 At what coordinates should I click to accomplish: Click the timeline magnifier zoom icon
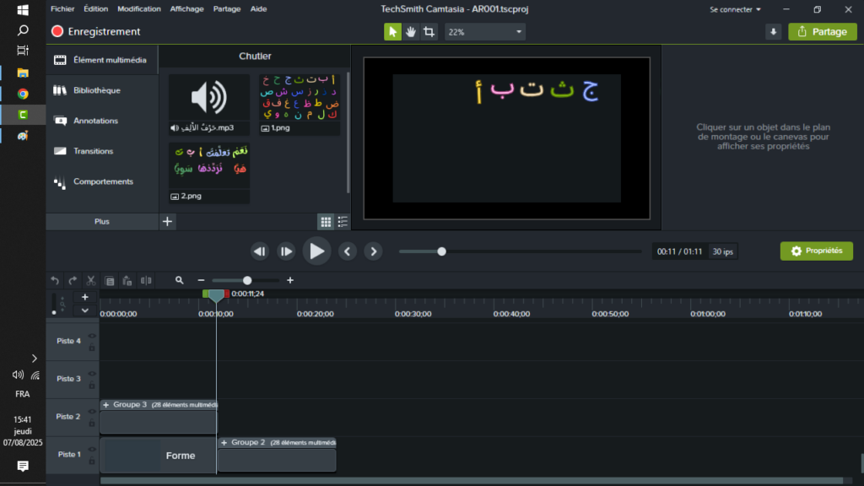click(179, 280)
